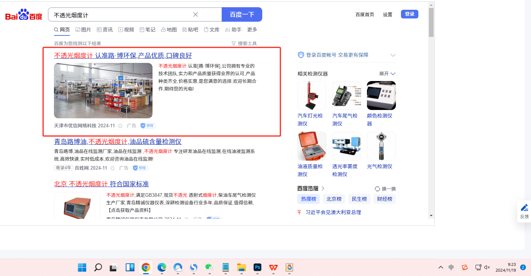
Task: Toggle the muted volume icon in system tray
Action: [x=487, y=267]
